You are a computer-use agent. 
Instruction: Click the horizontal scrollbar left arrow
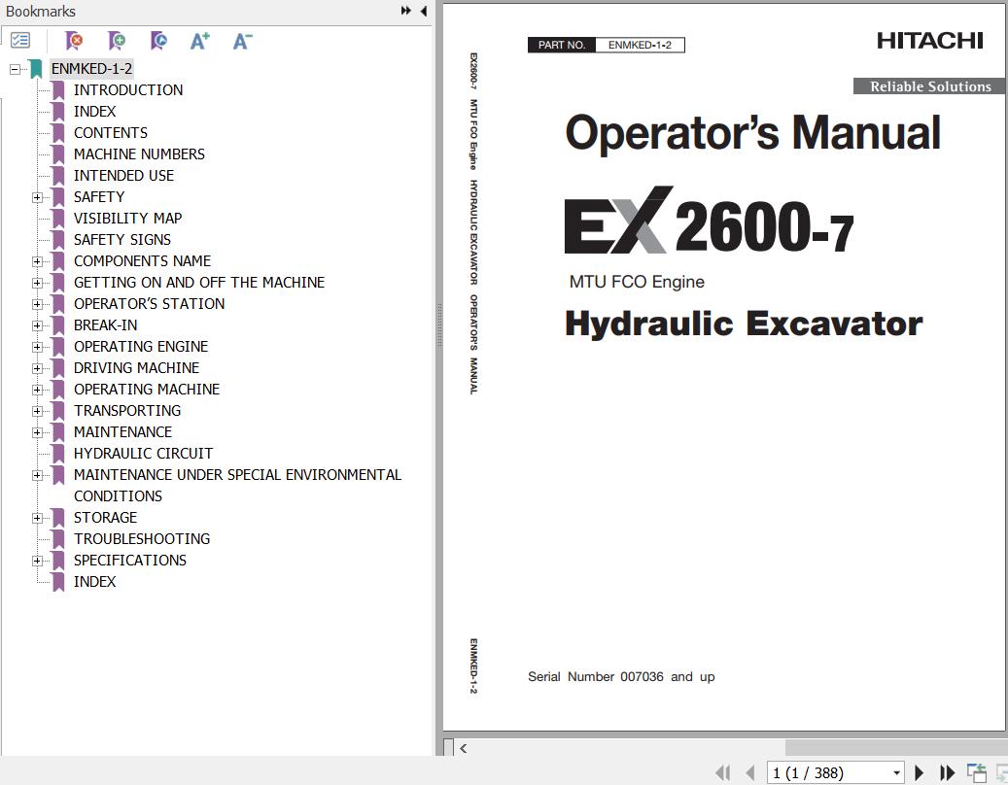coord(463,748)
